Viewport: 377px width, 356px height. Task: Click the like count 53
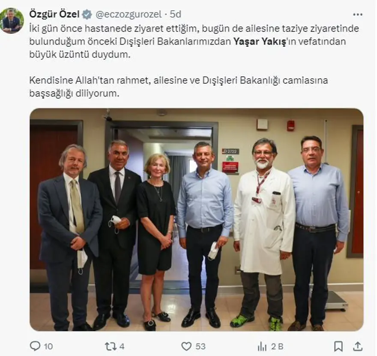pyautogui.click(x=200, y=347)
